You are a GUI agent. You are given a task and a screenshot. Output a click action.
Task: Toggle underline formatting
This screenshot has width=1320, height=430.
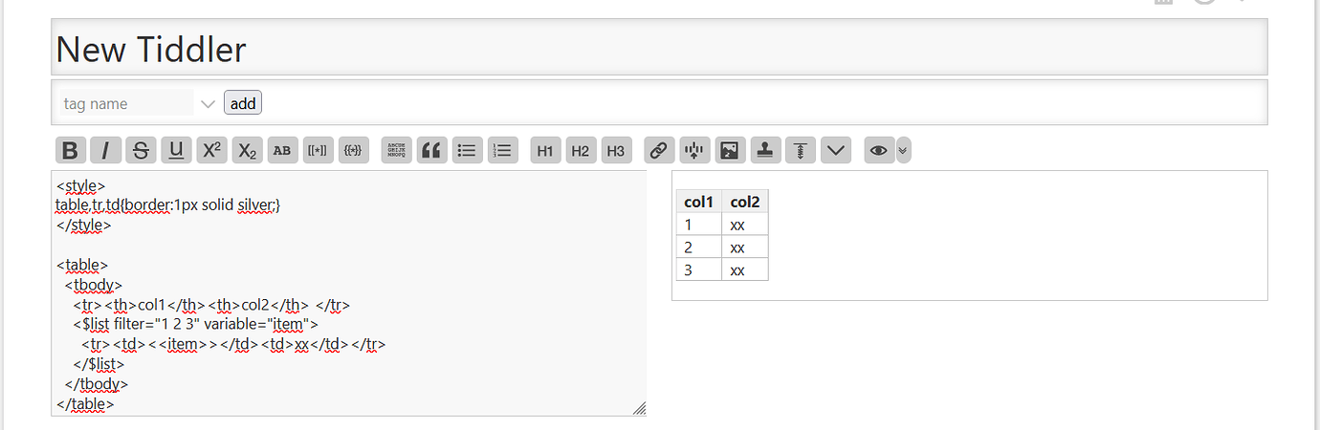point(177,150)
